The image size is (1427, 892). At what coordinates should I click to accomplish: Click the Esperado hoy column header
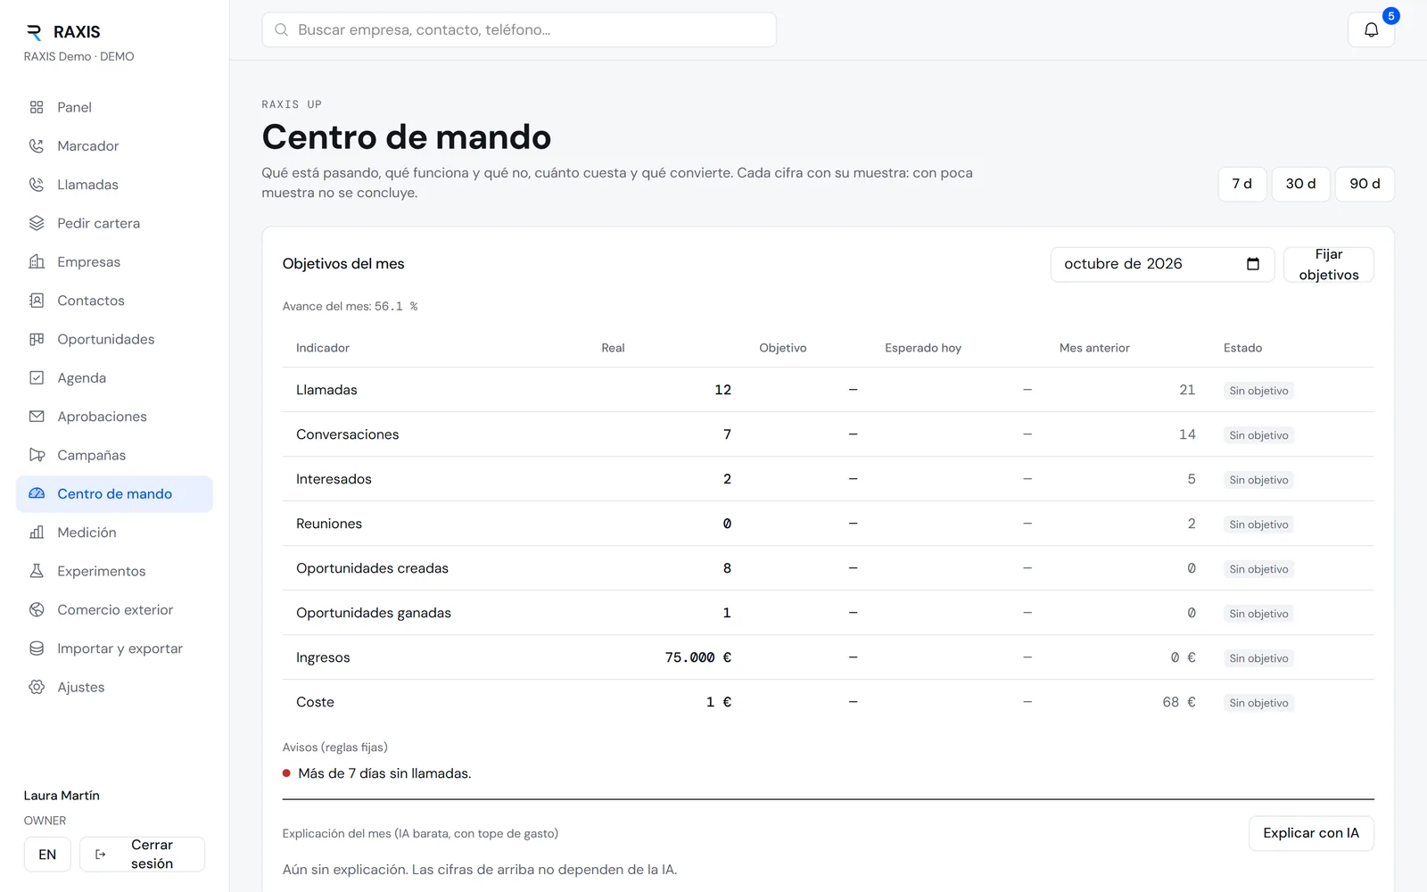click(x=923, y=348)
